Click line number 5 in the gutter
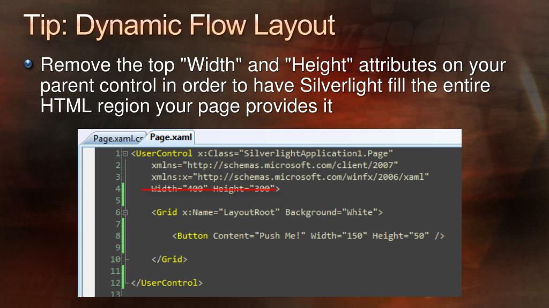This screenshot has width=549, height=308. 118,201
